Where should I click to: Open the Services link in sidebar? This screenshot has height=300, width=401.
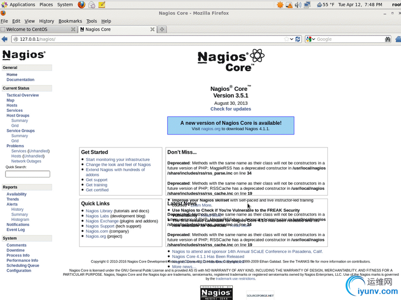(x=15, y=111)
